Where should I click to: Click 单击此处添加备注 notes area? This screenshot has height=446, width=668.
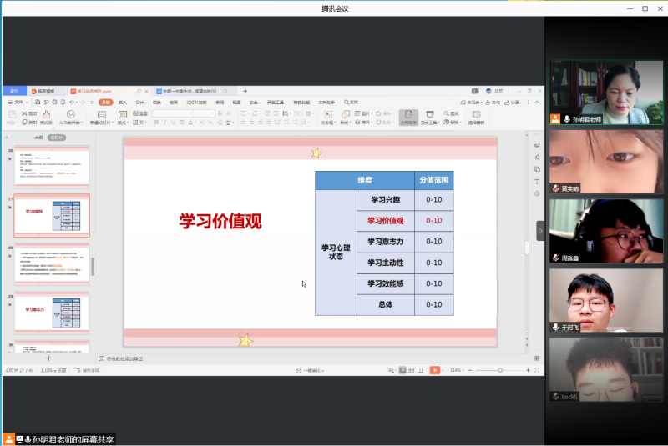(125, 358)
